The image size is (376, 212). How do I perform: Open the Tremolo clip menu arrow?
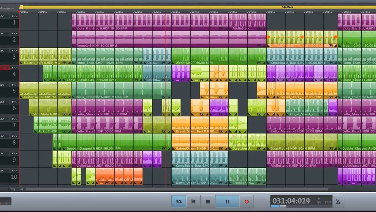tap(259, 46)
